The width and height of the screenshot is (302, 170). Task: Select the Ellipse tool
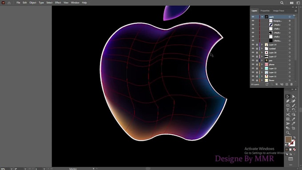click(x=288, y=106)
